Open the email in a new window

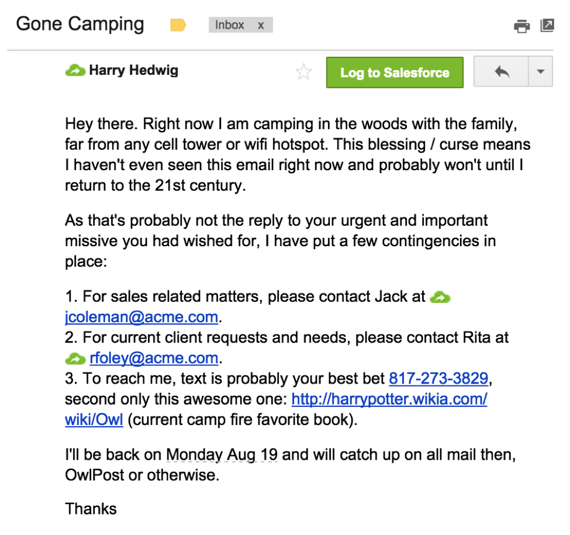click(547, 25)
